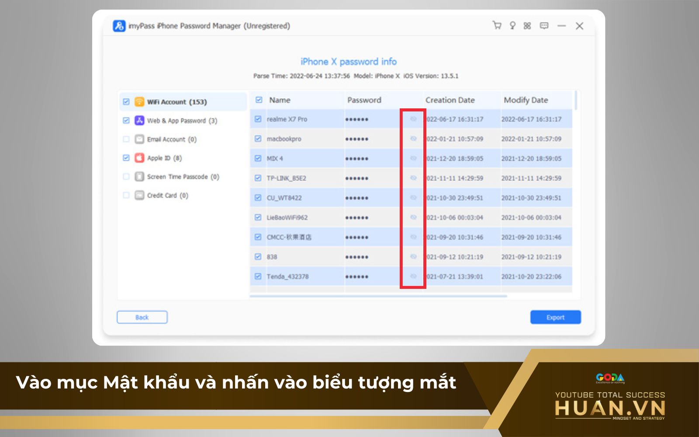Toggle the select-all checkbox beside Name
The image size is (699, 437).
point(259,100)
